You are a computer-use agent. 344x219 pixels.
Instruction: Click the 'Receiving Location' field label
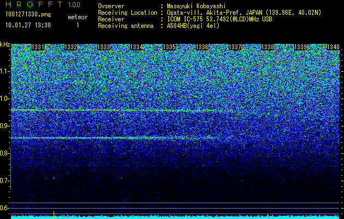pyautogui.click(x=127, y=13)
